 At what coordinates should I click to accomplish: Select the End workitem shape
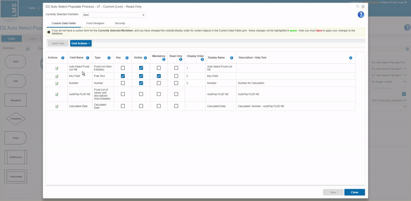[x=15, y=81]
